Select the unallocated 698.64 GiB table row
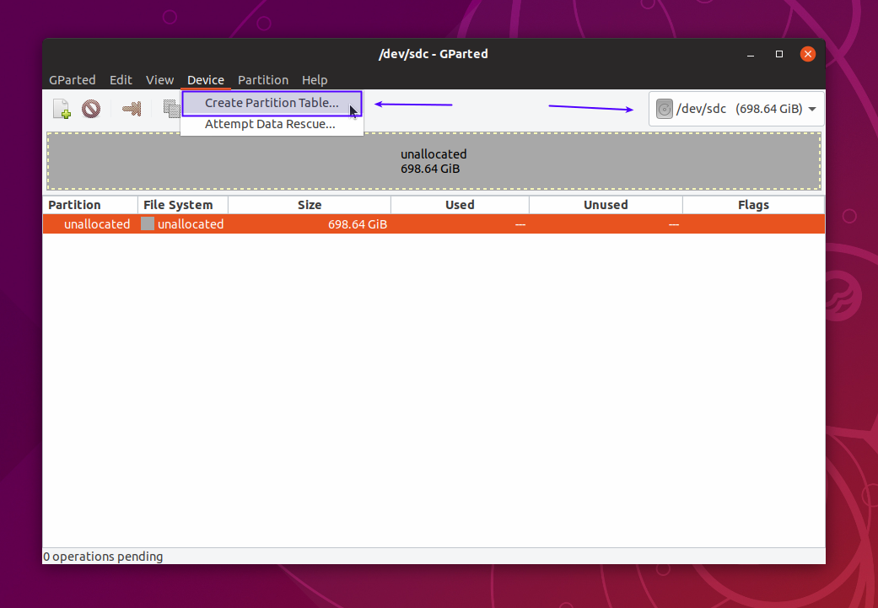Viewport: 878px width, 608px height. pos(434,224)
